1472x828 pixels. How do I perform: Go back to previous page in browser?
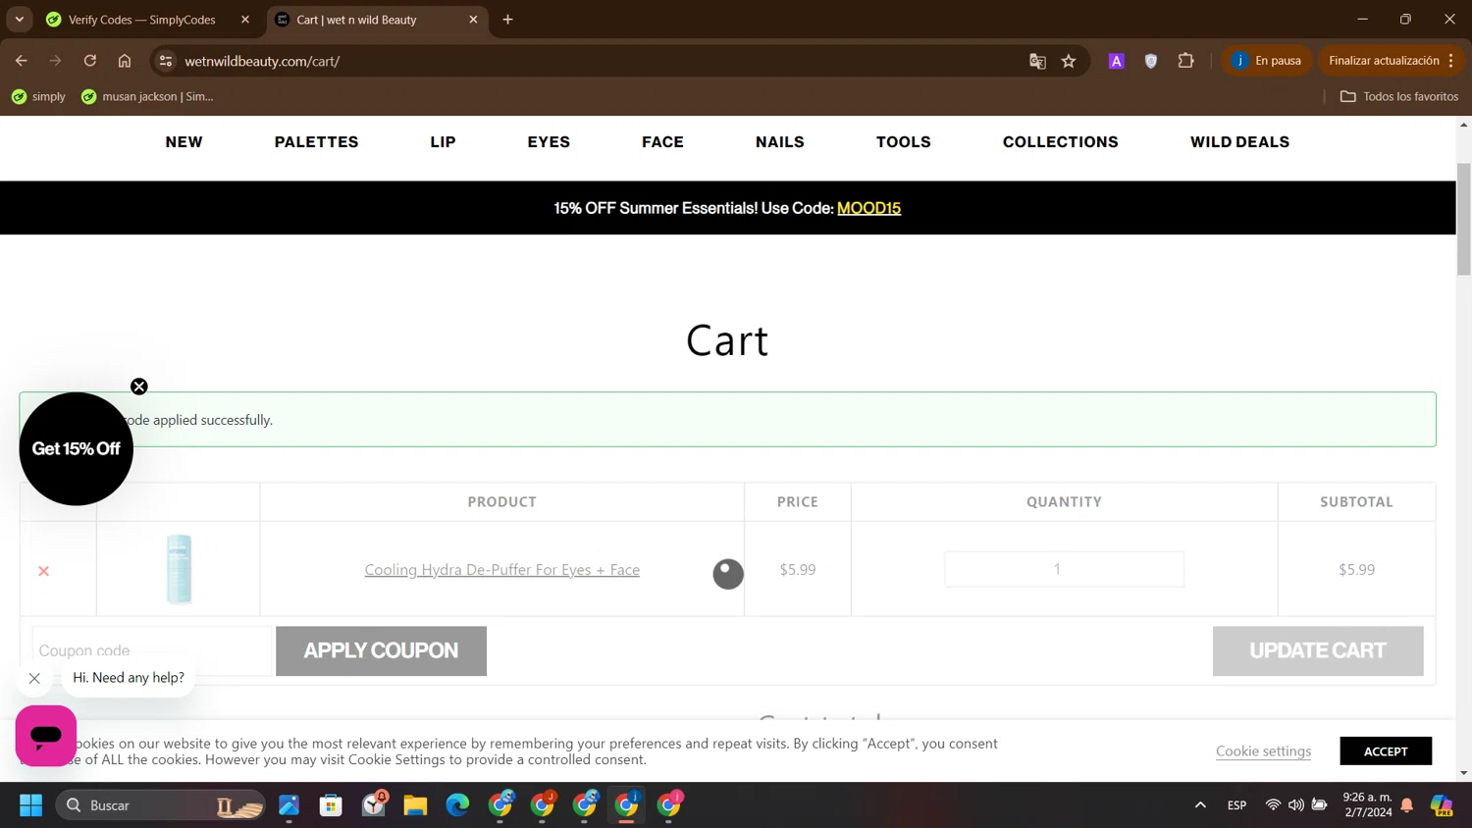pyautogui.click(x=21, y=61)
